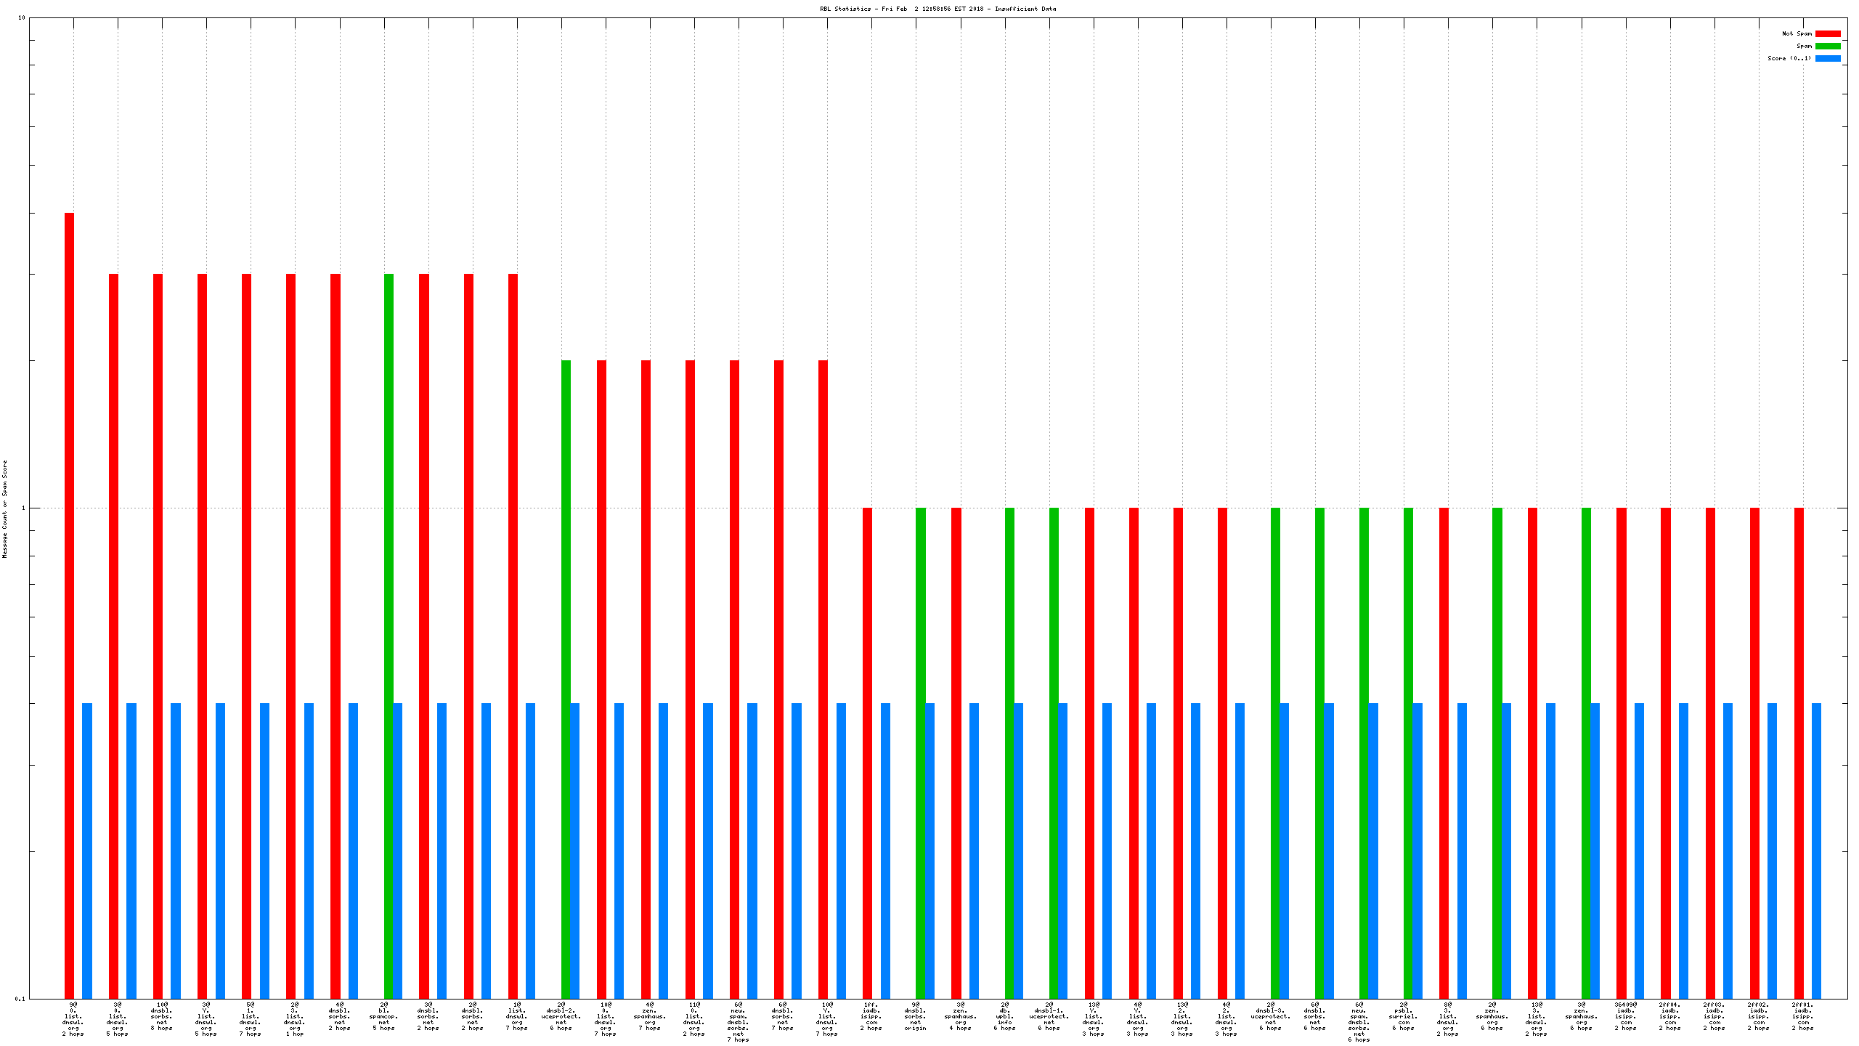Viewport: 1859px width, 1046px height.
Task: Click the psbl.surriel.com axis label
Action: [x=1404, y=1016]
